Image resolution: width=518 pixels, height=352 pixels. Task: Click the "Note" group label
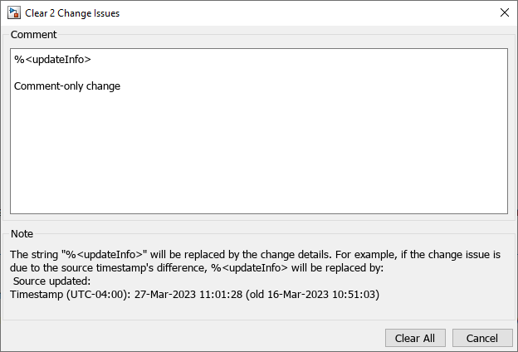(22, 234)
